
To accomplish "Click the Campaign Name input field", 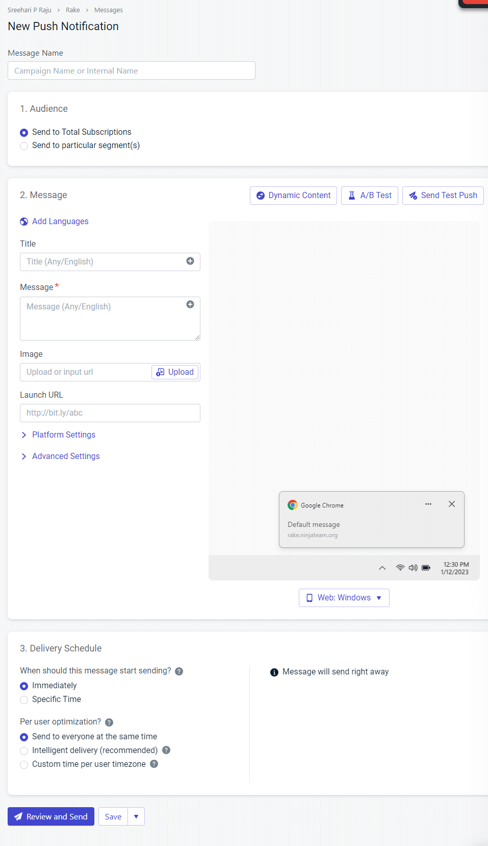I will [132, 71].
